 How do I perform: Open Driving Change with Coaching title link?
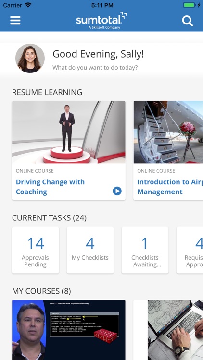[50, 187]
